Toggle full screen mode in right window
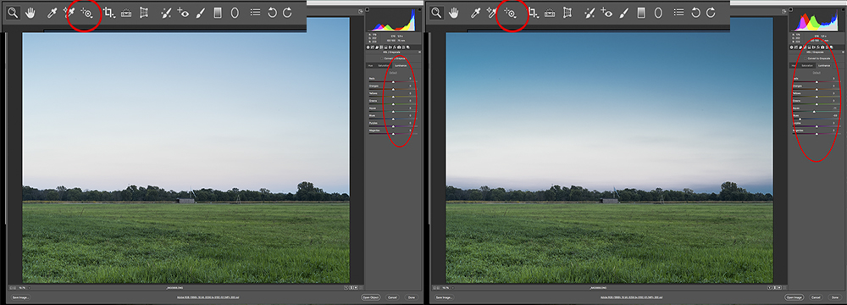This screenshot has width=847, height=305. point(783,11)
